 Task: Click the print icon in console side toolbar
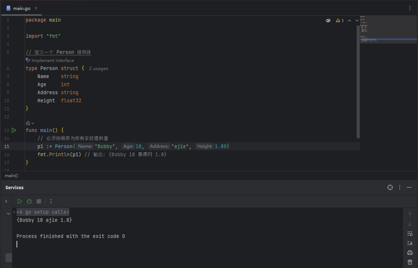pos(410,253)
